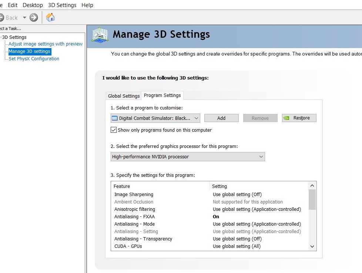The height and width of the screenshot is (273, 362).
Task: Open the Back history dropdown arrow
Action: click(x=24, y=17)
